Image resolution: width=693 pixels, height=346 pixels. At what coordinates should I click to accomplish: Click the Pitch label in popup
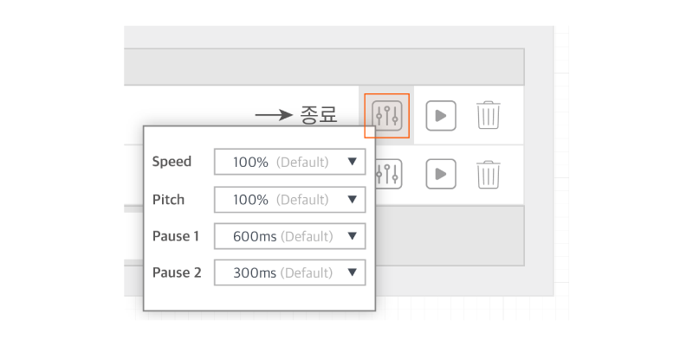click(x=168, y=199)
